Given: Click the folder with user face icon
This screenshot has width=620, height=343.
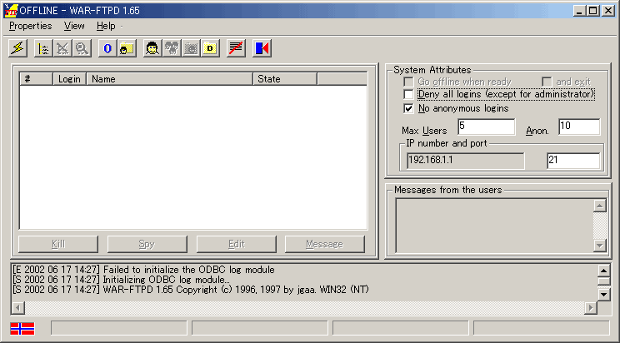Looking at the screenshot, I should (x=127, y=48).
